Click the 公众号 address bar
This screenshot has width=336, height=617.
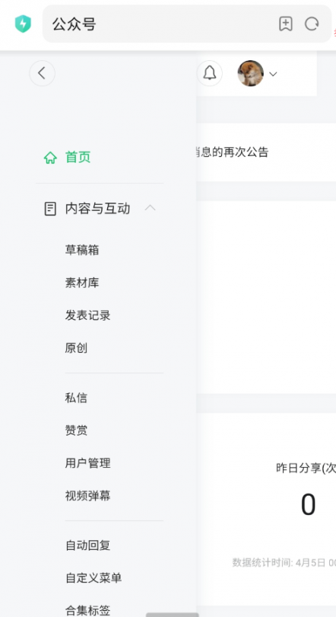point(187,24)
